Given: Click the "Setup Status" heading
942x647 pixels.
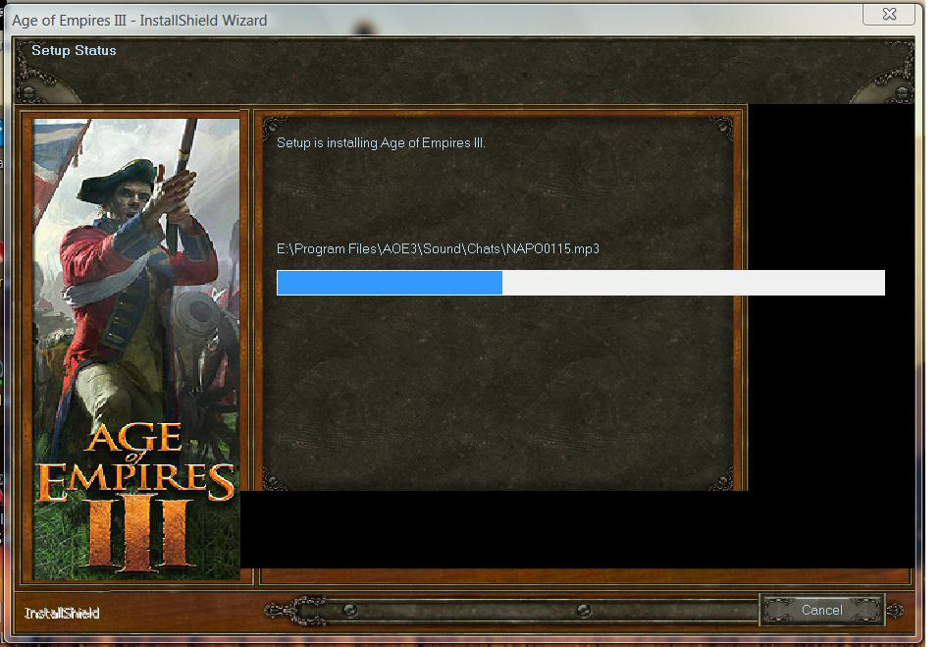Looking at the screenshot, I should [x=74, y=50].
